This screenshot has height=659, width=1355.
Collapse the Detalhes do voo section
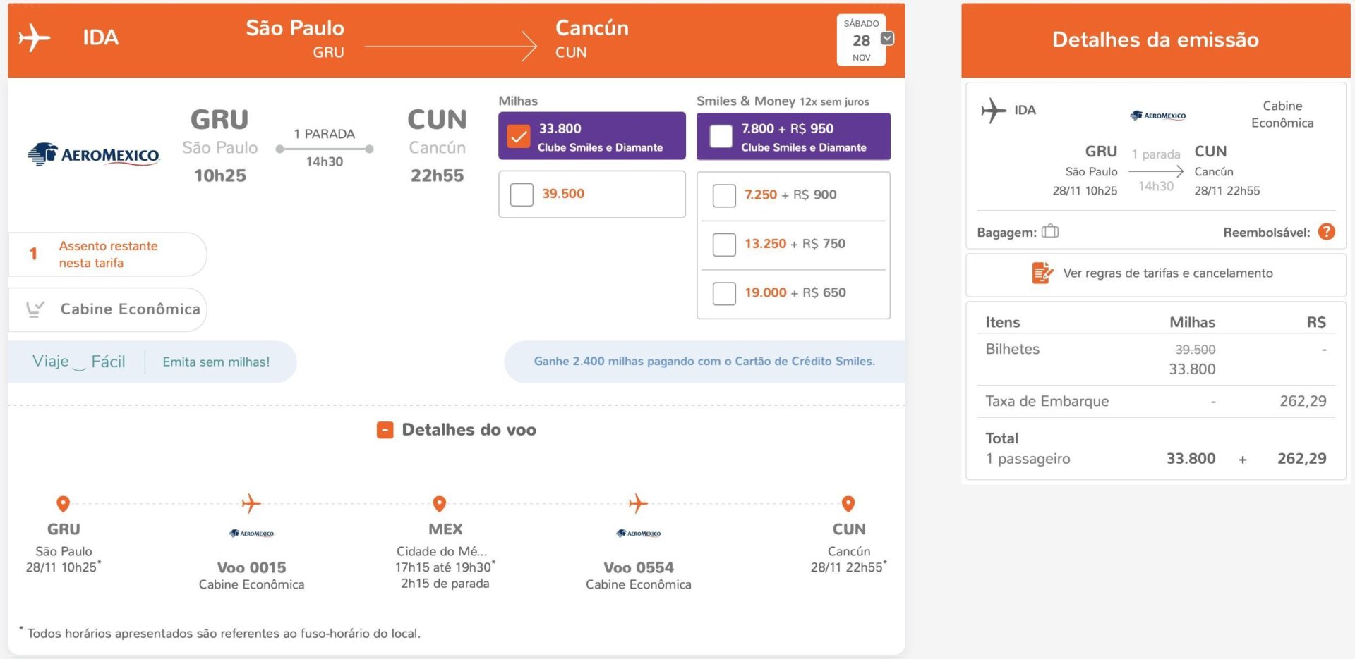pos(385,430)
